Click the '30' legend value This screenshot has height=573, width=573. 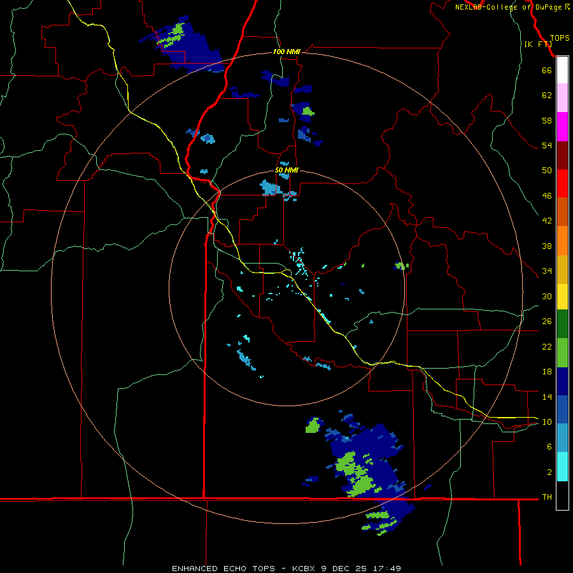point(547,296)
